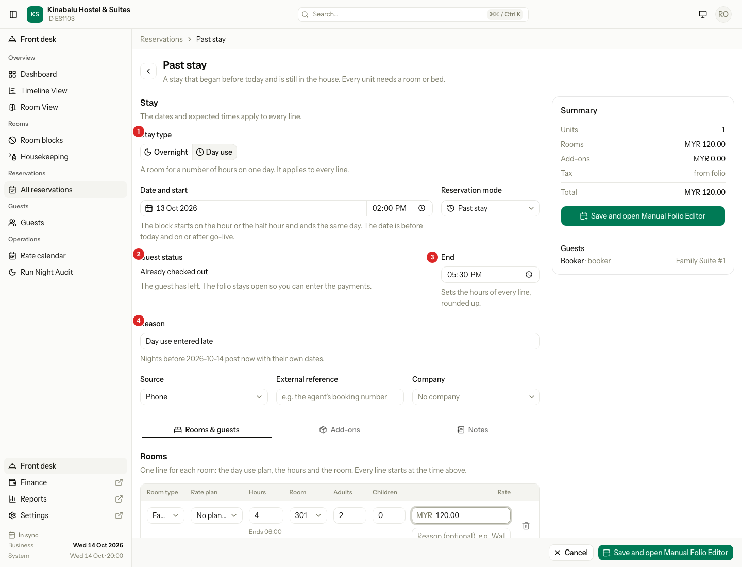The width and height of the screenshot is (742, 567).
Task: Click the Hours field showing 4
Action: coord(266,515)
